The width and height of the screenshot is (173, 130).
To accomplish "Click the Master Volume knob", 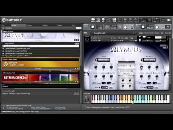I will [93, 27].
